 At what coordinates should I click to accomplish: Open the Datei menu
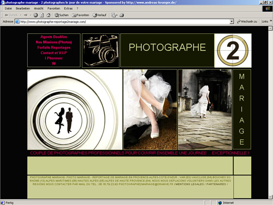coord(8,8)
